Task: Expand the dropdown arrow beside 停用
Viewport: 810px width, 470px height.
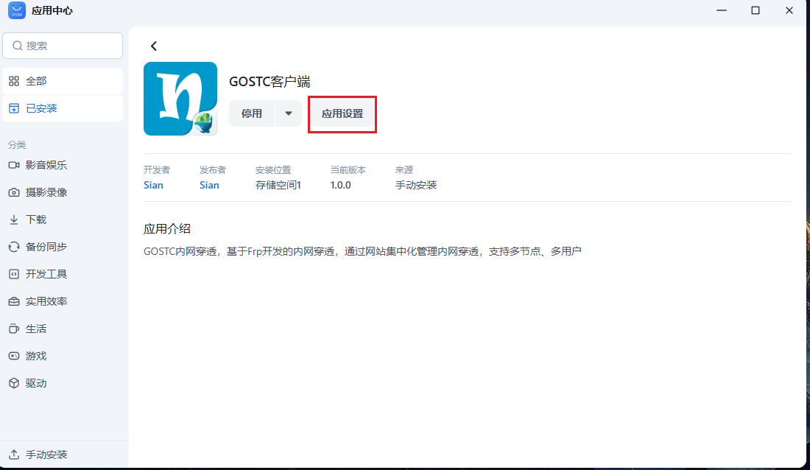Action: (289, 114)
